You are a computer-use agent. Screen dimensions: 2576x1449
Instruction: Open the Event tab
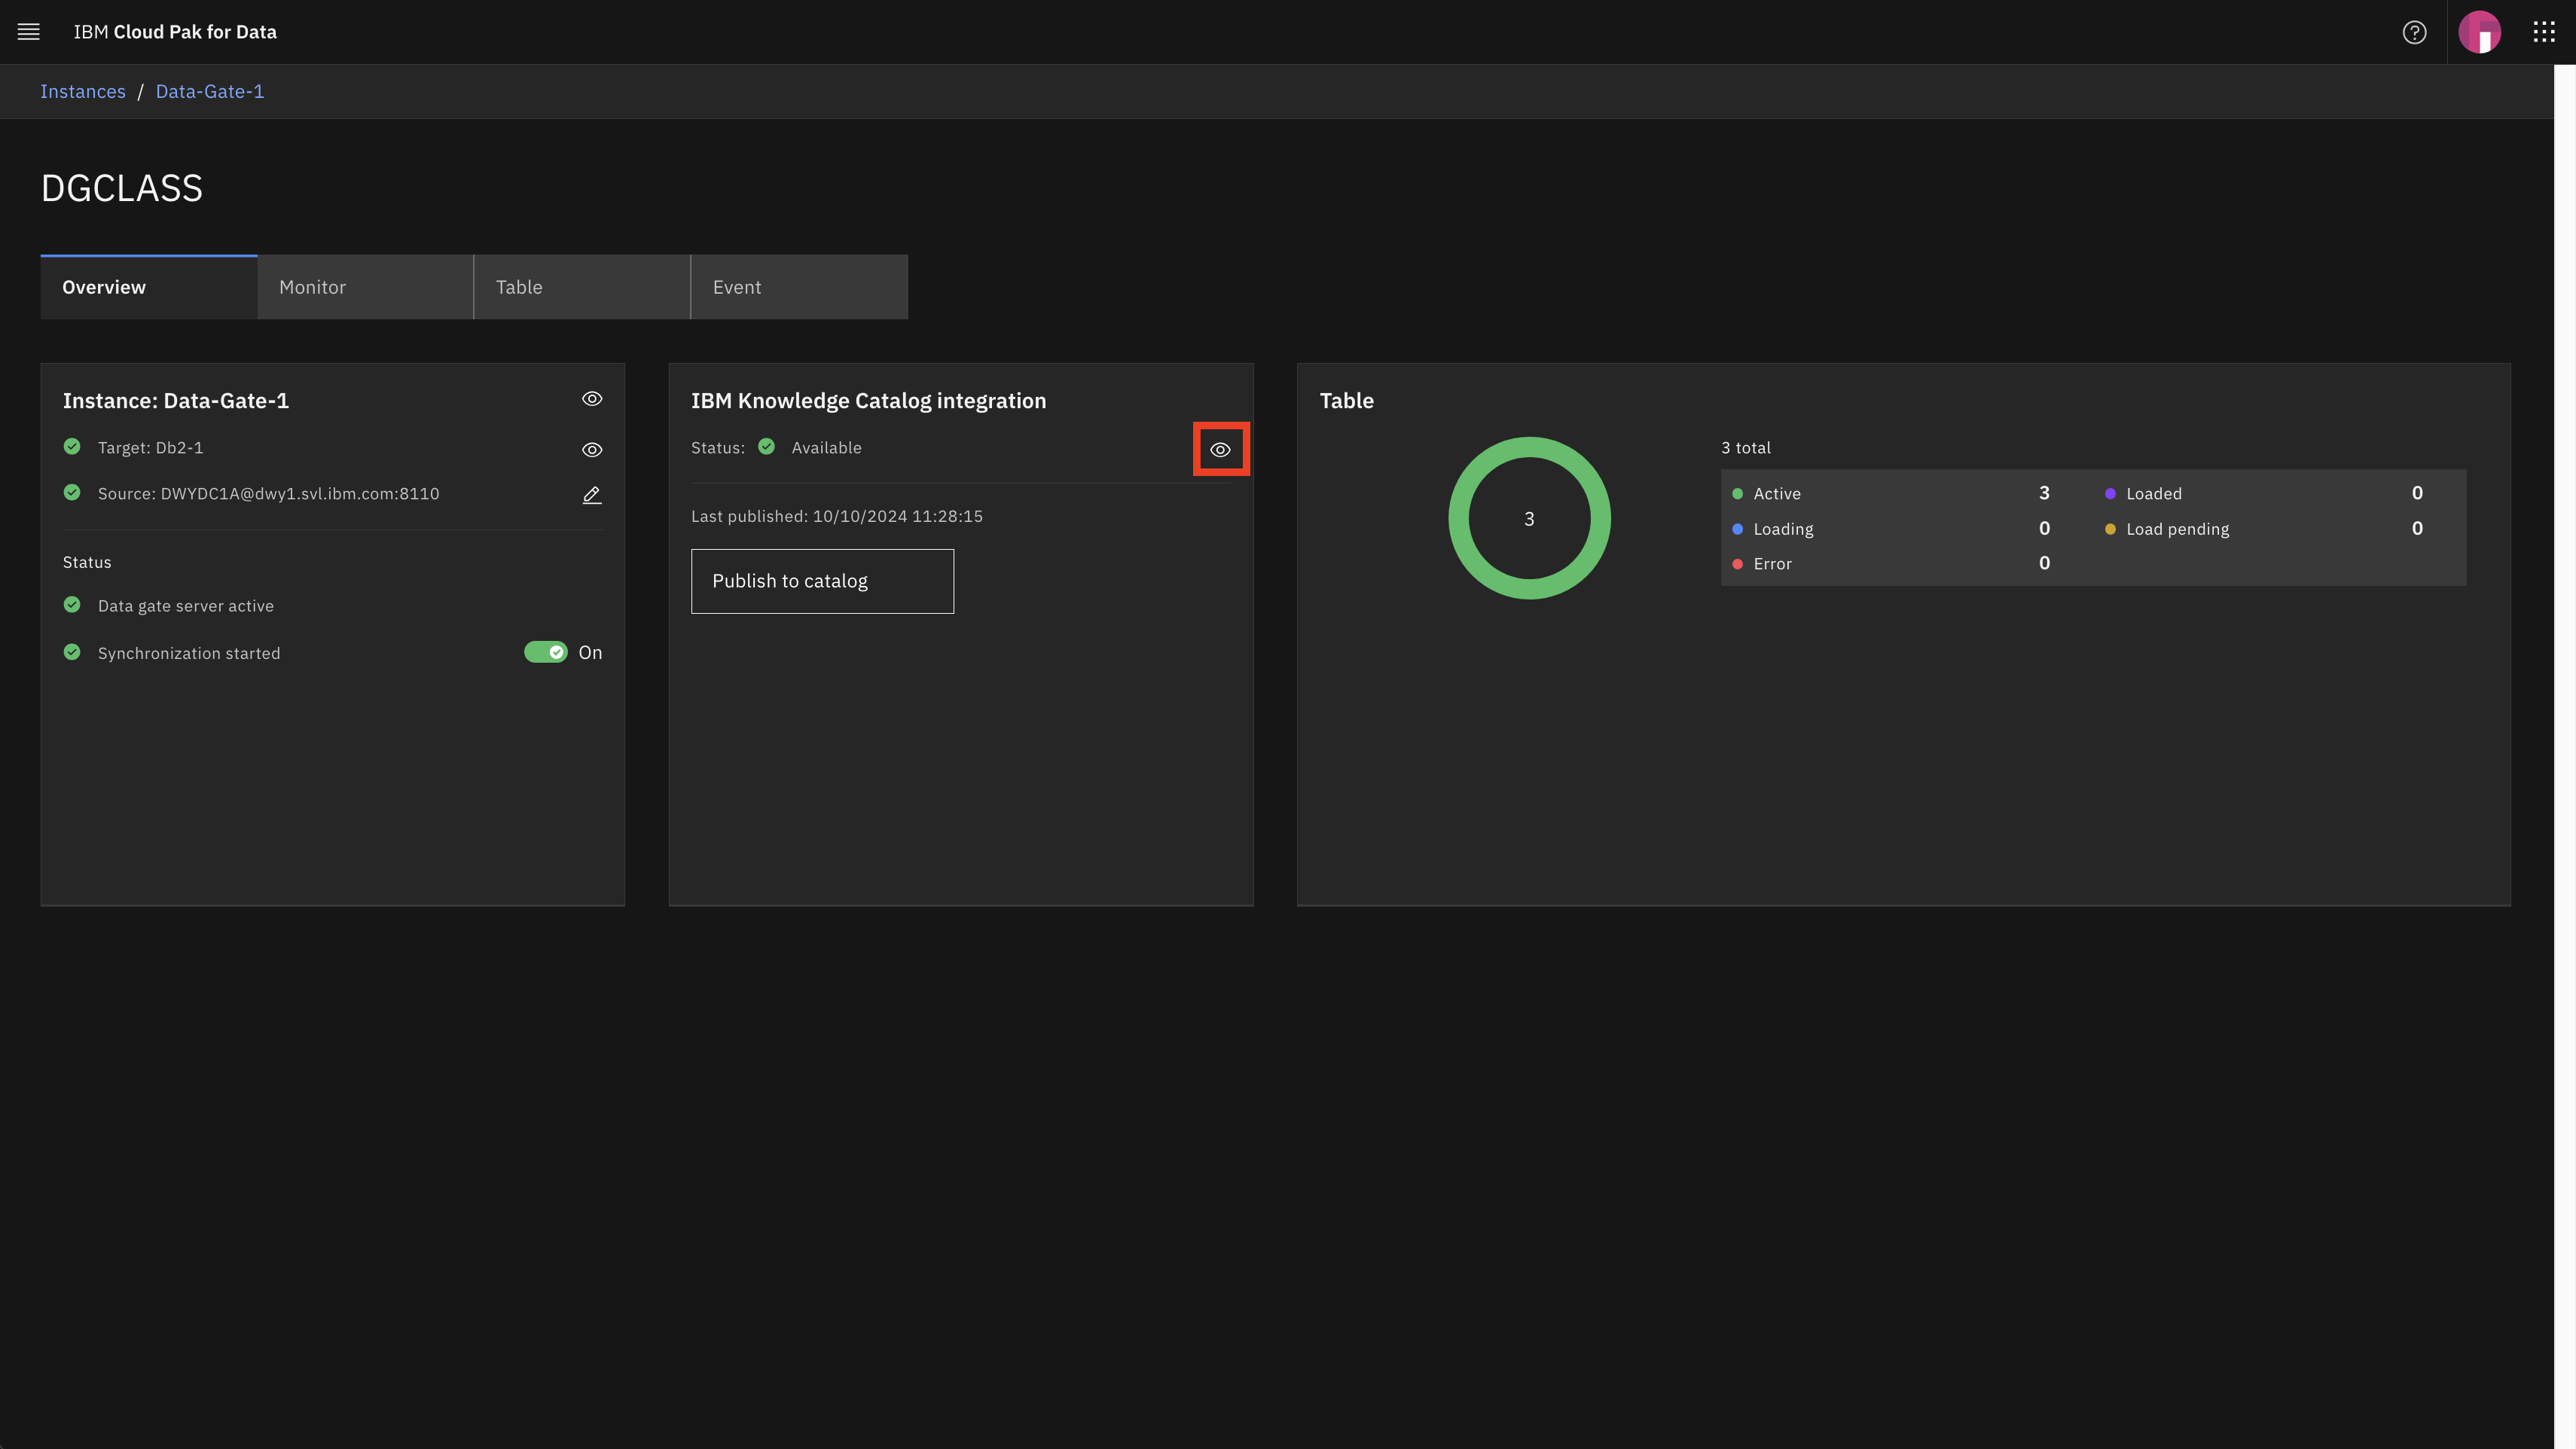799,287
